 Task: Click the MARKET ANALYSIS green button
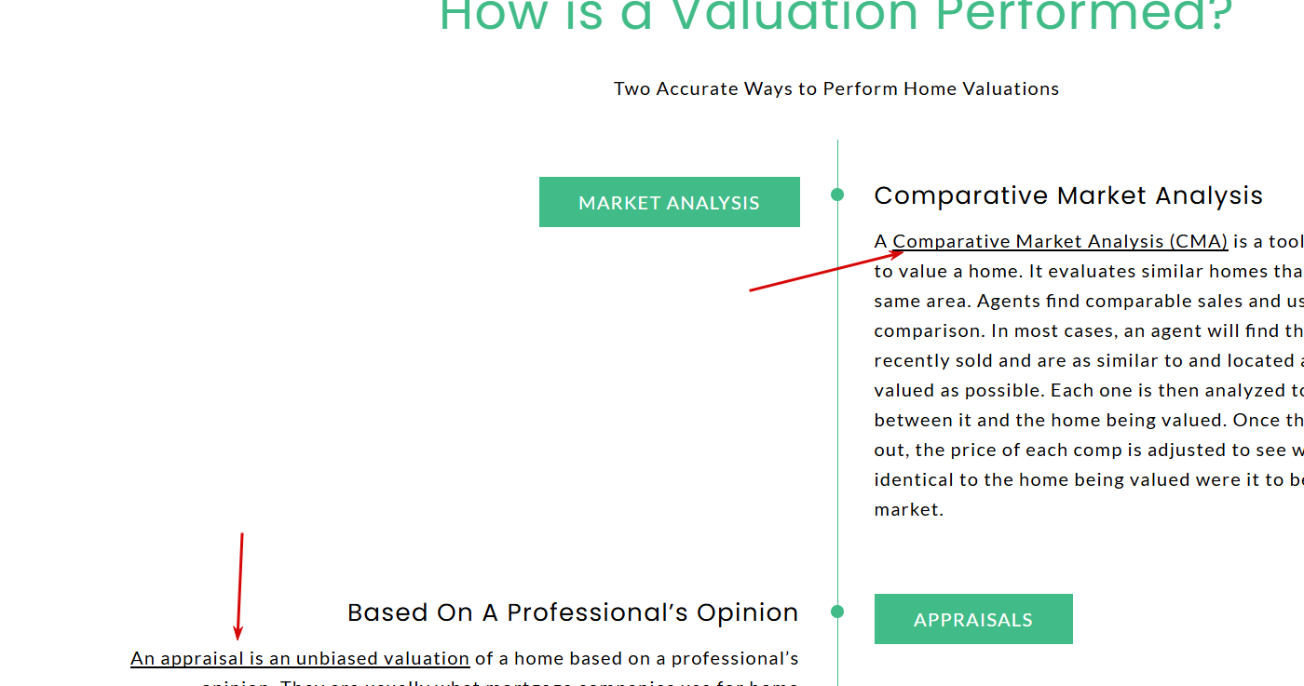coord(669,202)
